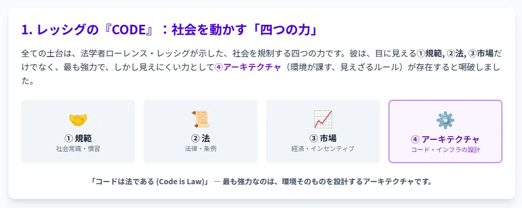Screen dimensions: 522x208
Task: Click the purple ④アーキテクチャ text in the paragraph
Action: pyautogui.click(x=249, y=68)
